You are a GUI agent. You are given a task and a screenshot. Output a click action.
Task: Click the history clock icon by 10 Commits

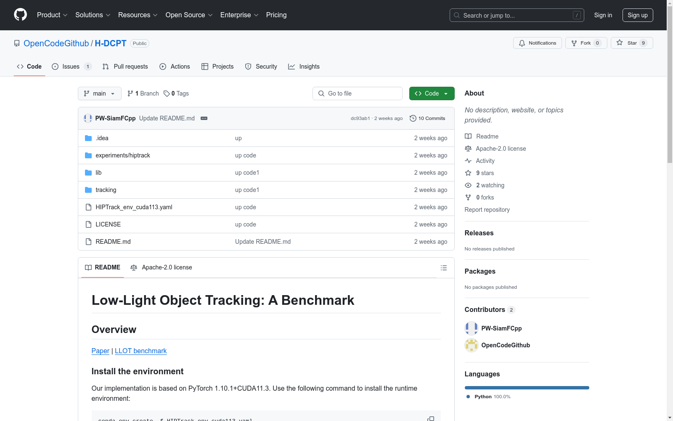coord(413,118)
